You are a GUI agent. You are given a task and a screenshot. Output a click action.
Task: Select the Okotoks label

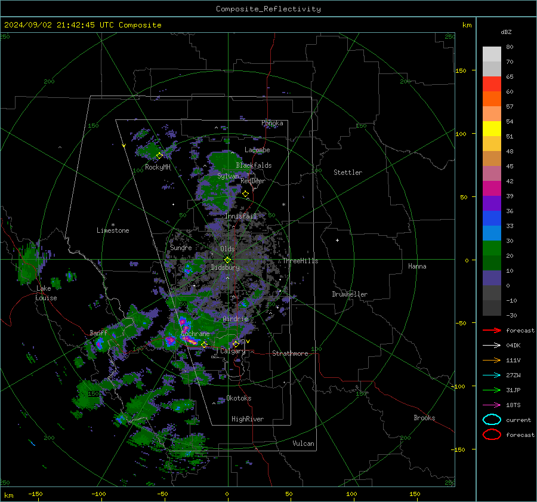tap(239, 398)
